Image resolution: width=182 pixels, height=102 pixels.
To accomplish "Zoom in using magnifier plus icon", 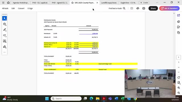I will (179, 88).
